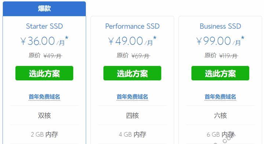The image size is (264, 144).
Task: Click the Business SSD plan title
Action: pyautogui.click(x=220, y=26)
